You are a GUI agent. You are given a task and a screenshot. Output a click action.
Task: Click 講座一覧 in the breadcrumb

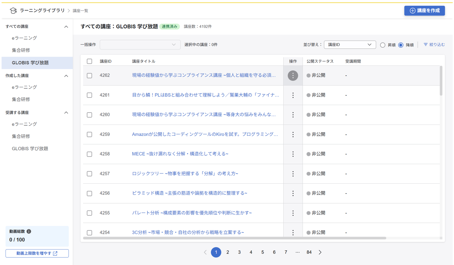[x=80, y=10]
